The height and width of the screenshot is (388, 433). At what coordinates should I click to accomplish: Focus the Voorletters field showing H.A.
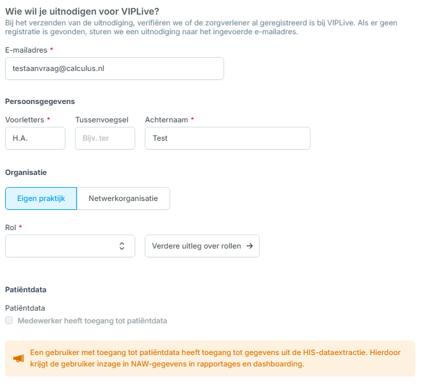click(36, 138)
